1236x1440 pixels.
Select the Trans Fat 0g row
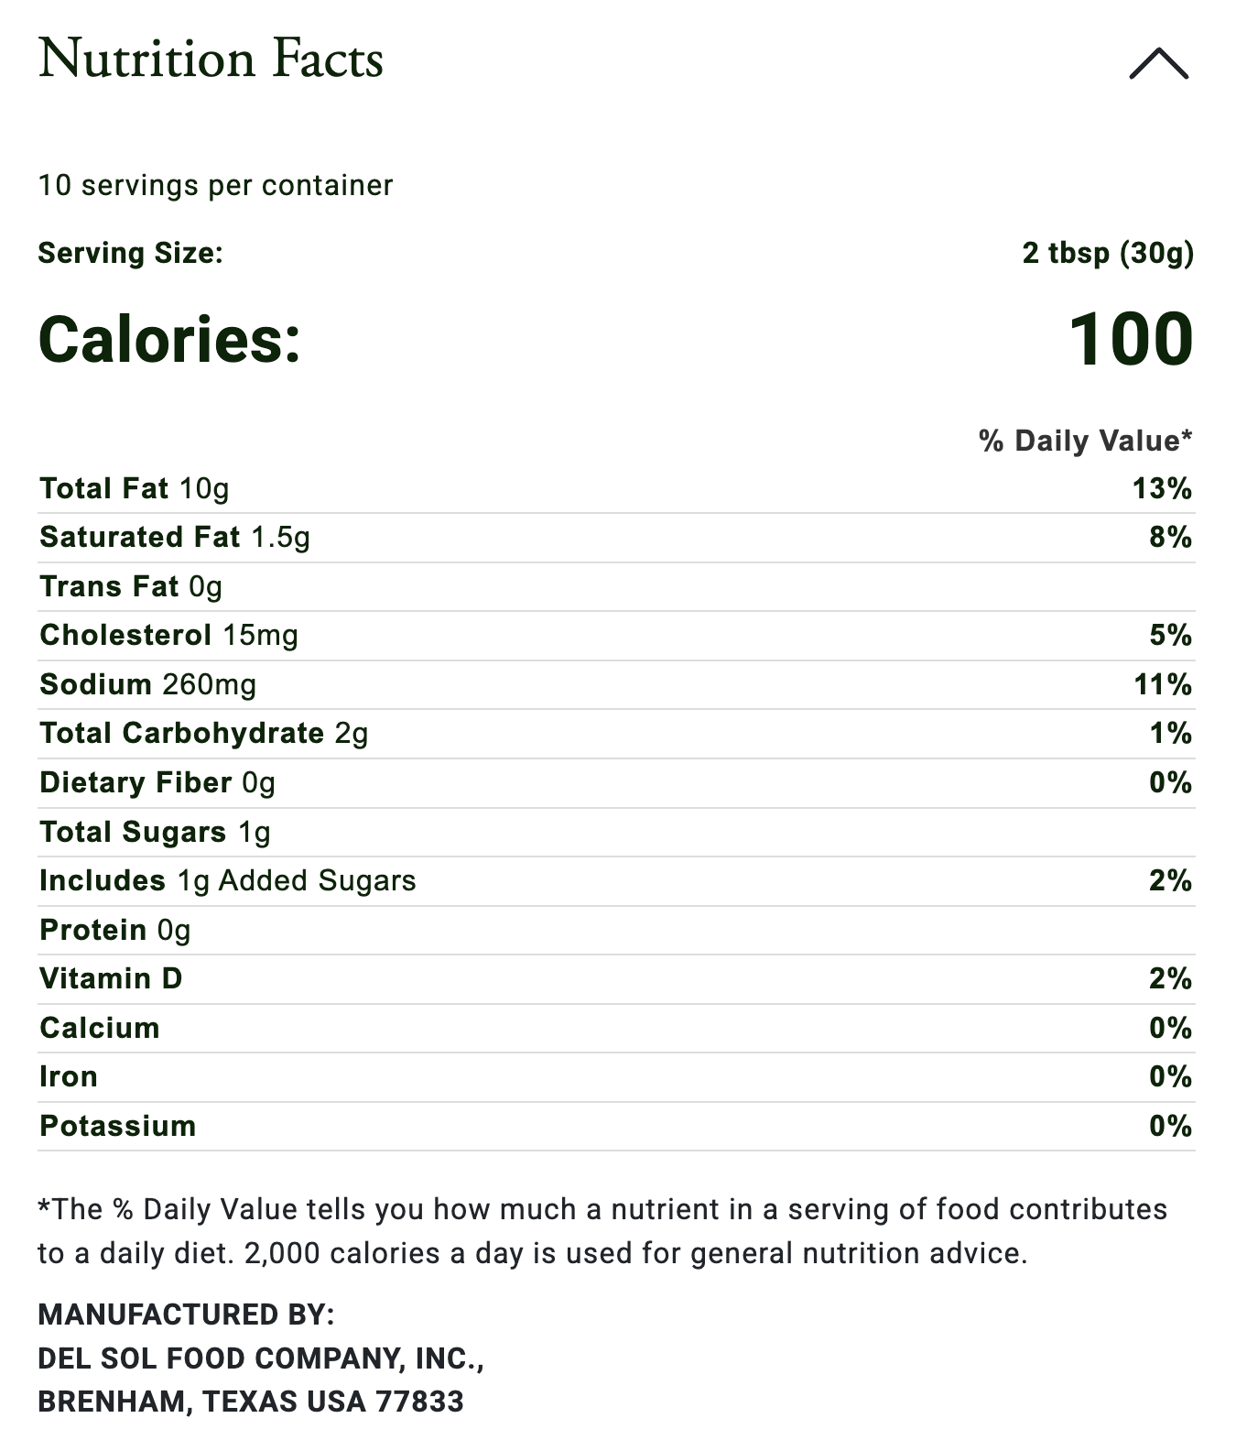point(131,586)
